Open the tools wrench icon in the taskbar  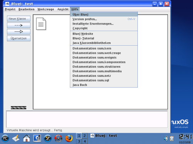click(48, 138)
